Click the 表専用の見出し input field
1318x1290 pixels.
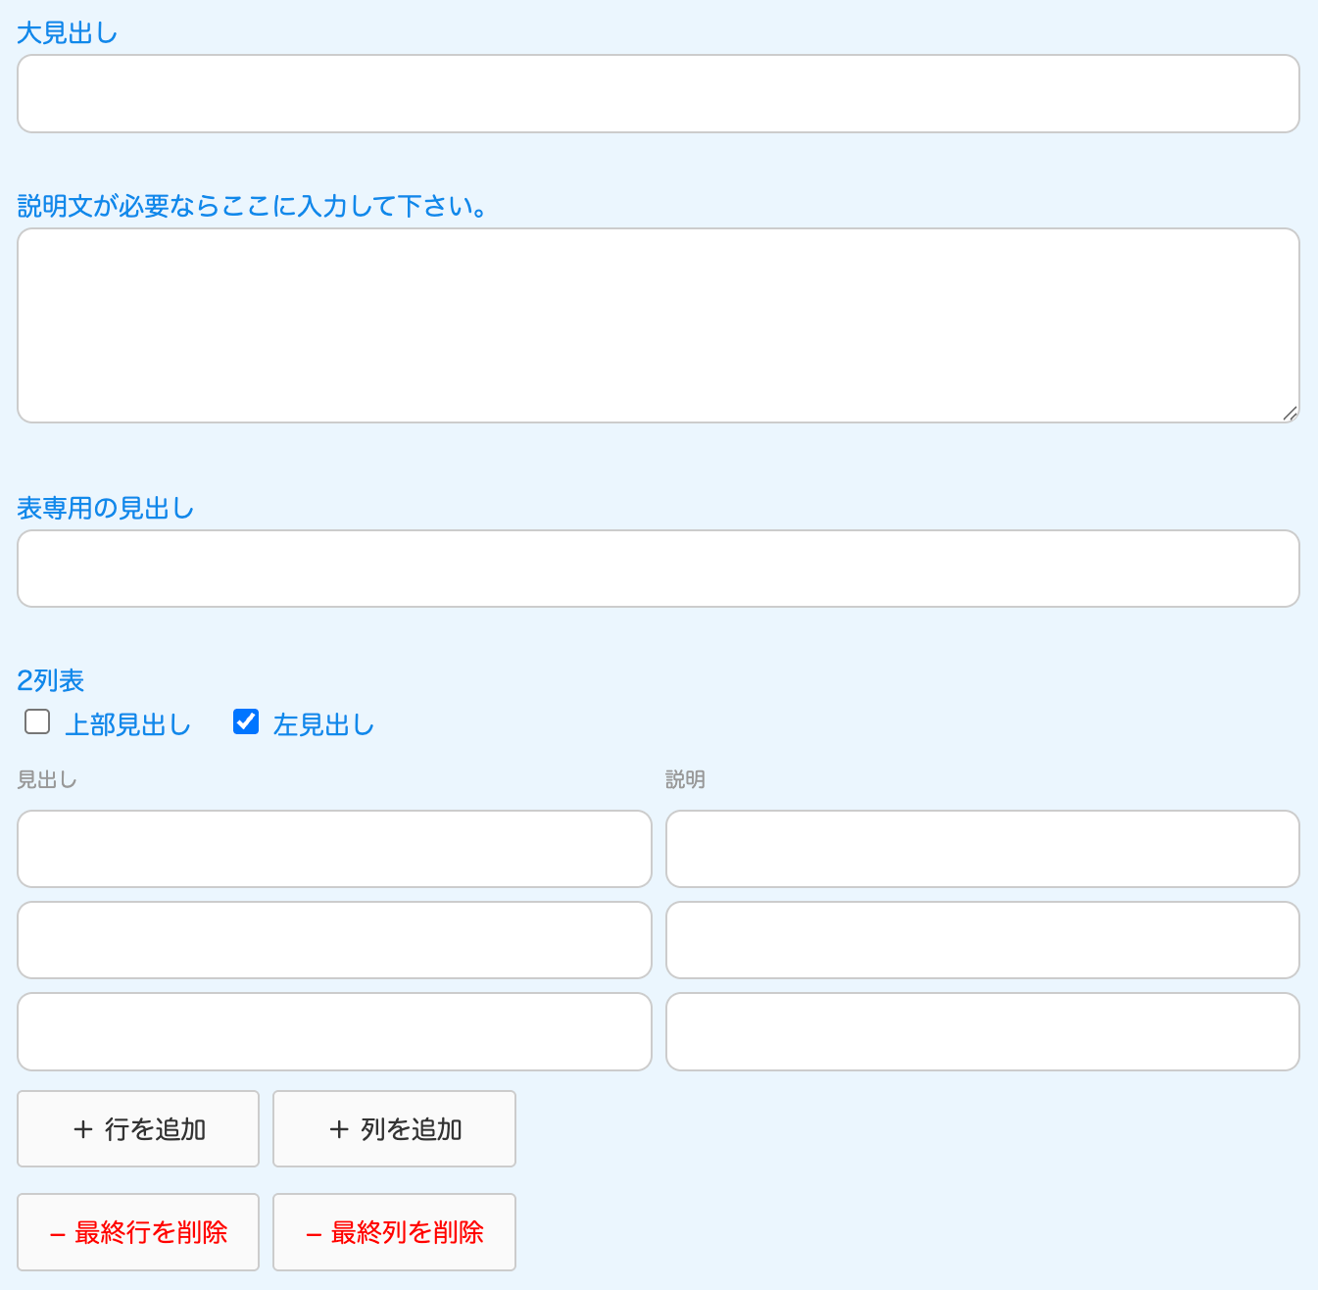click(659, 569)
